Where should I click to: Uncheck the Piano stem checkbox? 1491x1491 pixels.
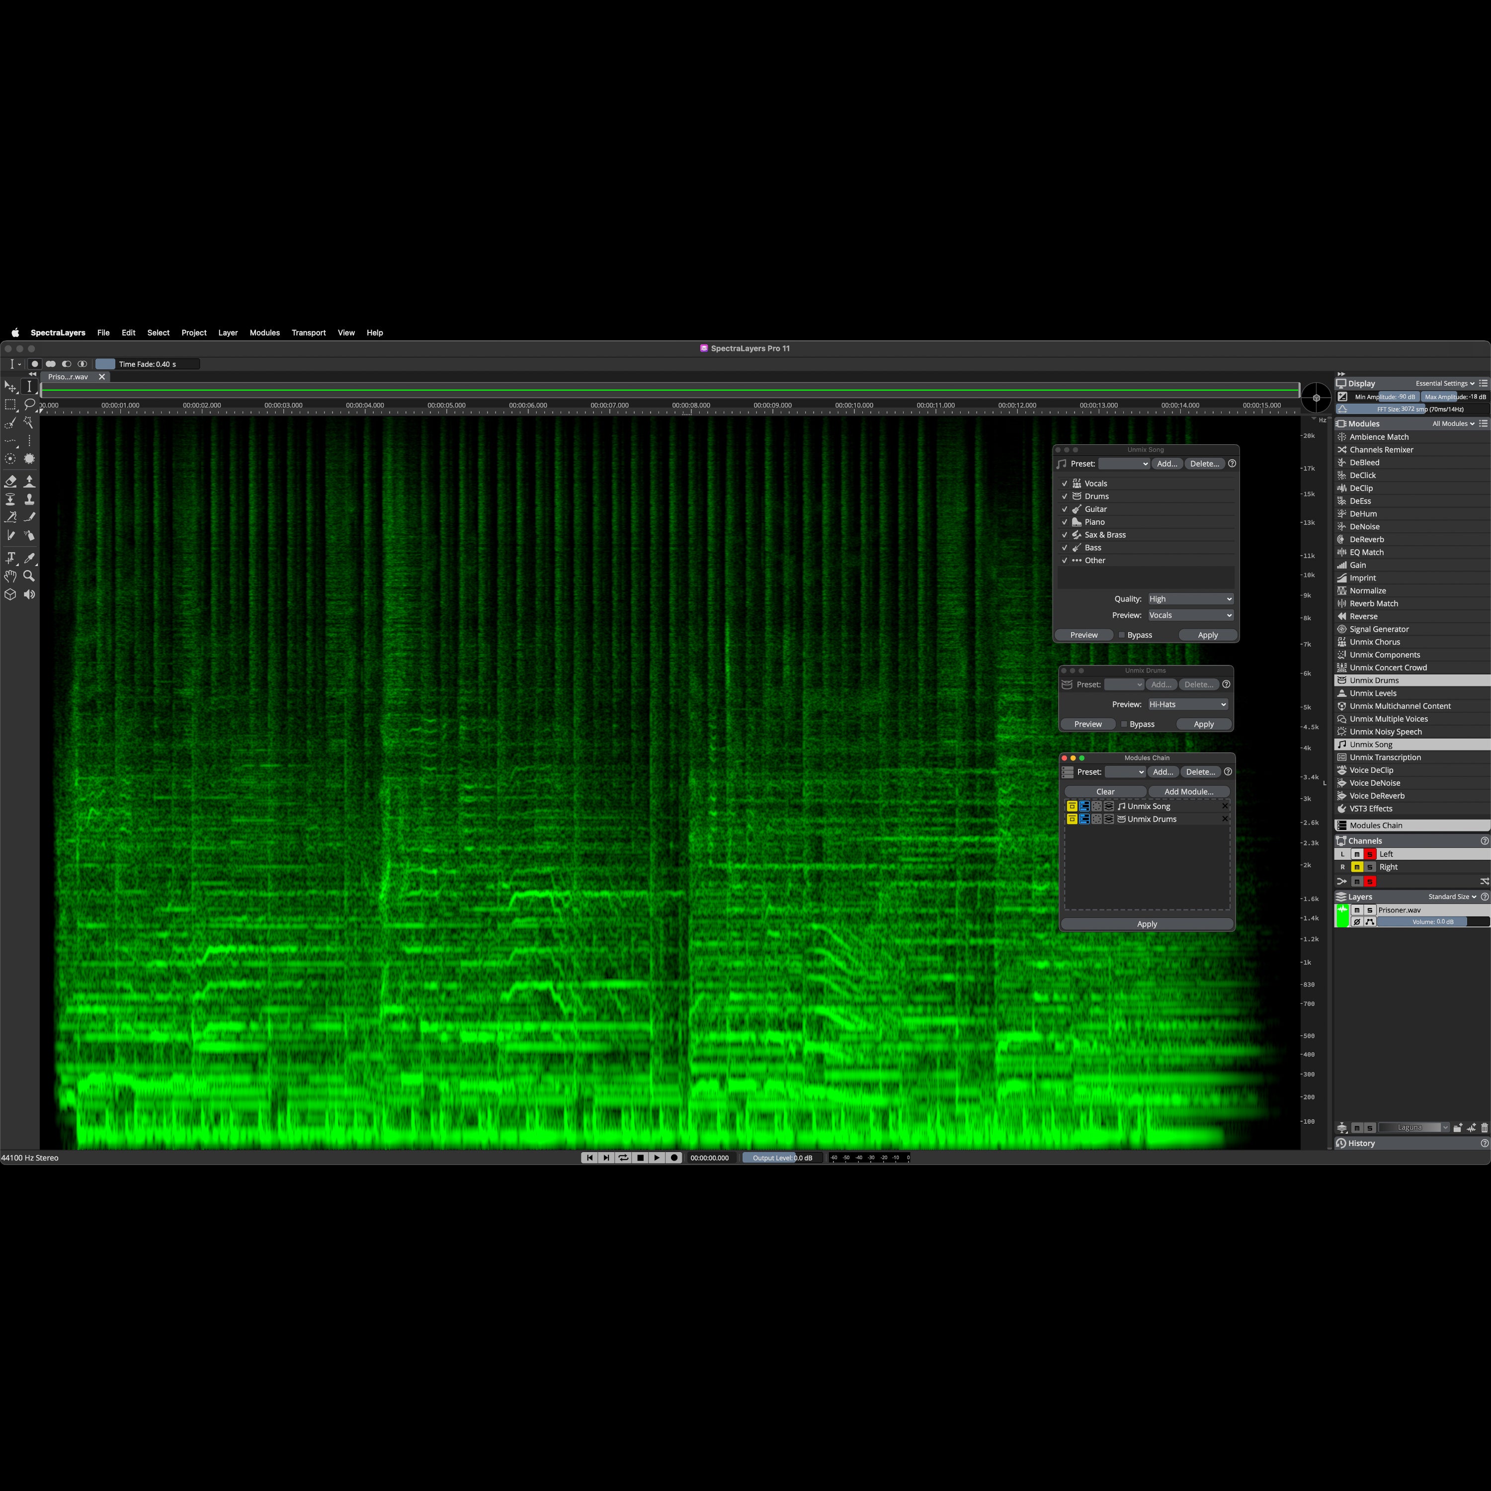(x=1065, y=522)
